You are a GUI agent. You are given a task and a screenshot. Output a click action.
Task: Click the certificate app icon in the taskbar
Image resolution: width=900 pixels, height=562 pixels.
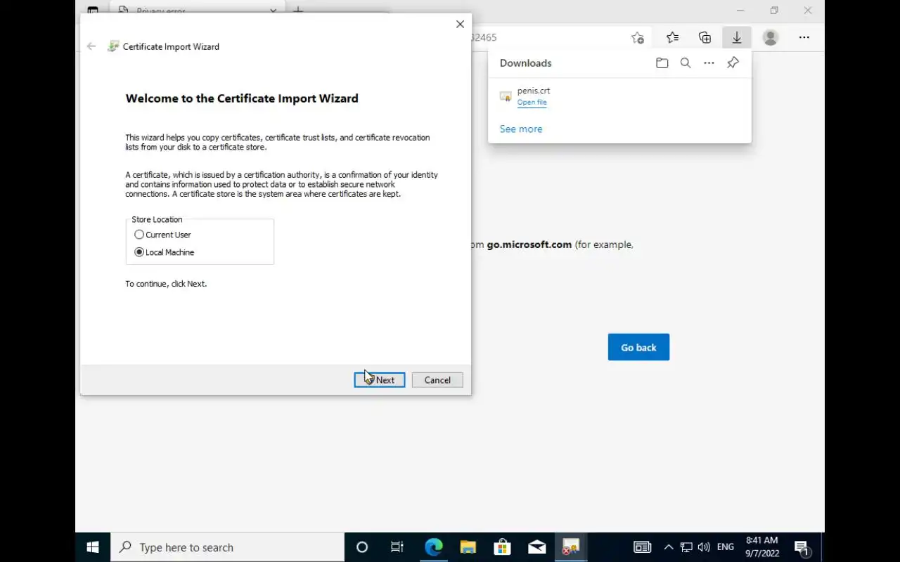[571, 547]
